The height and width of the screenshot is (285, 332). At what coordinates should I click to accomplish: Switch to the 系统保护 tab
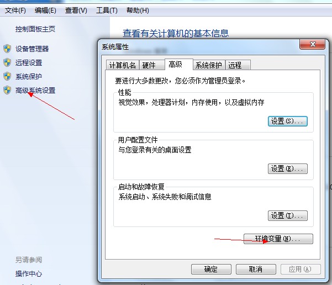pos(209,65)
